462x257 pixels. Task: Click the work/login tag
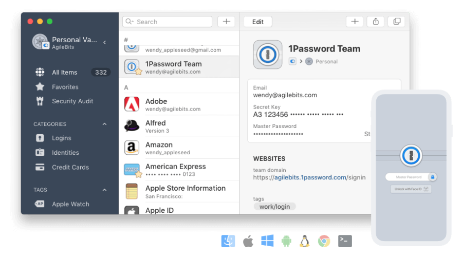click(275, 207)
